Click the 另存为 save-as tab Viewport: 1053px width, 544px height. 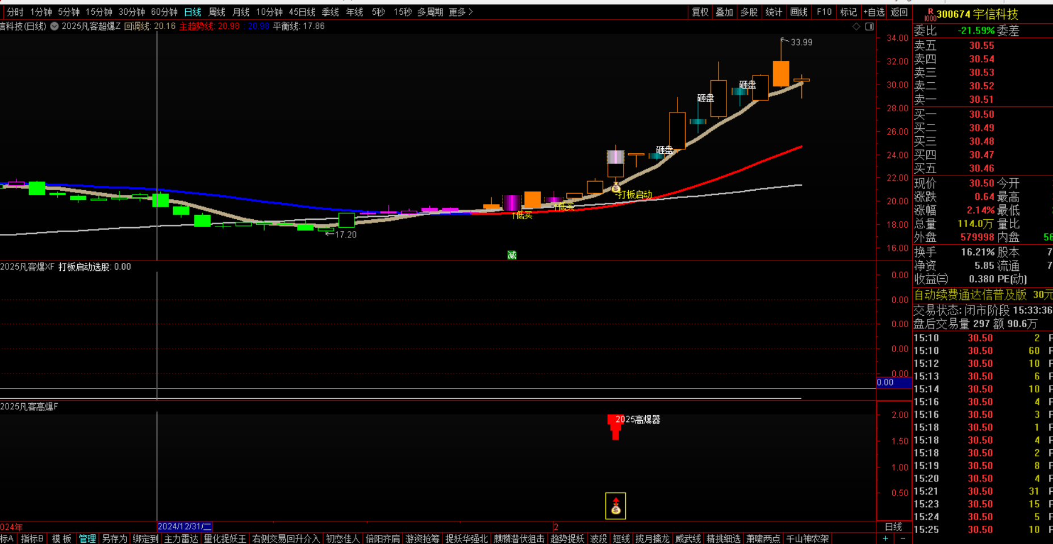pos(115,538)
